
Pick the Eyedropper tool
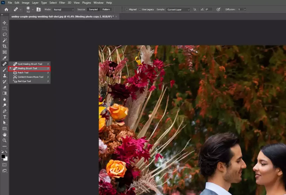click(4, 58)
